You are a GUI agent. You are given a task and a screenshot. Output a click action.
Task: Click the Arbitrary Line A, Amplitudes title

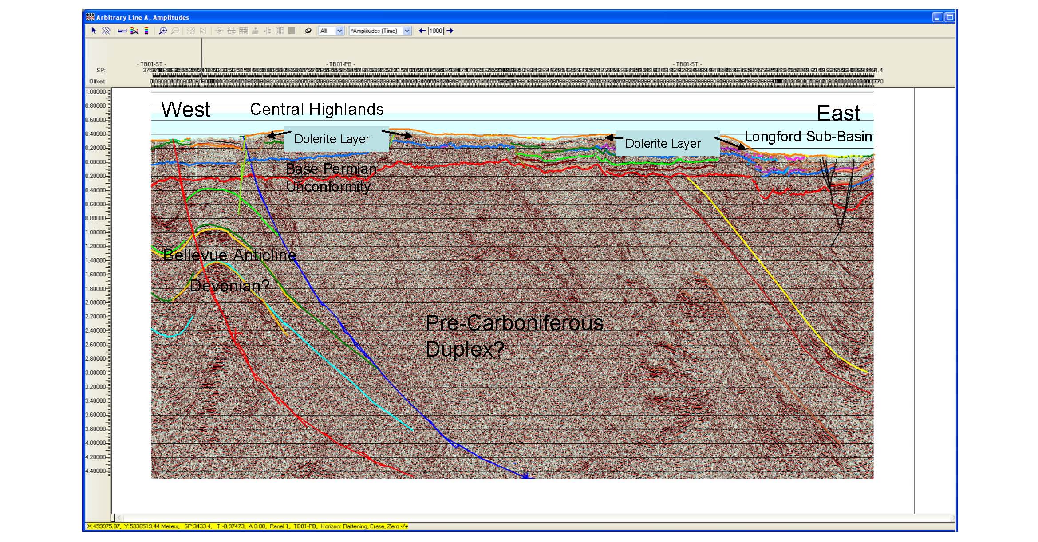coord(142,17)
